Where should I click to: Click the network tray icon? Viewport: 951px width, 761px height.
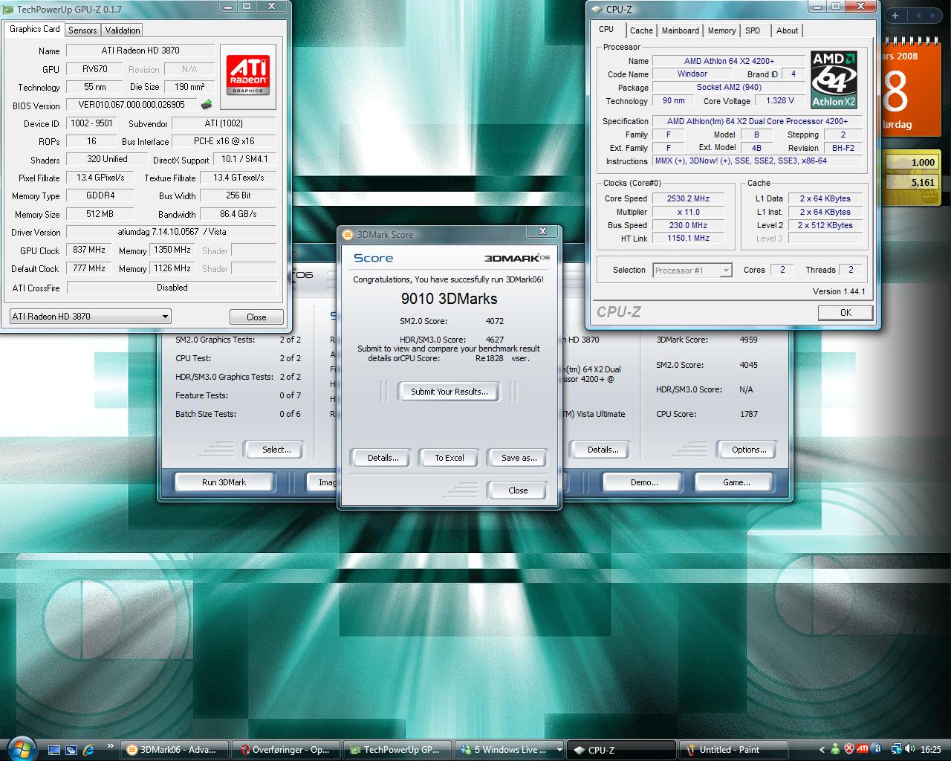click(x=897, y=750)
